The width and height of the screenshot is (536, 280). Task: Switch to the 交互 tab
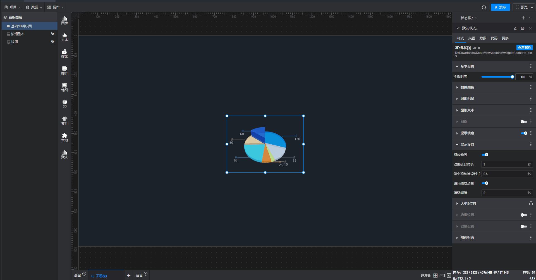pos(472,38)
